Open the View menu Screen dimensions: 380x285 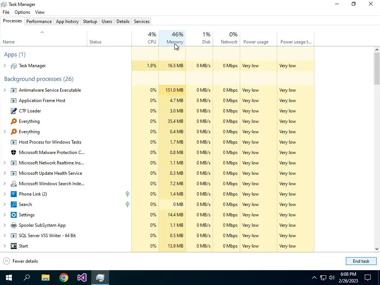coord(40,12)
